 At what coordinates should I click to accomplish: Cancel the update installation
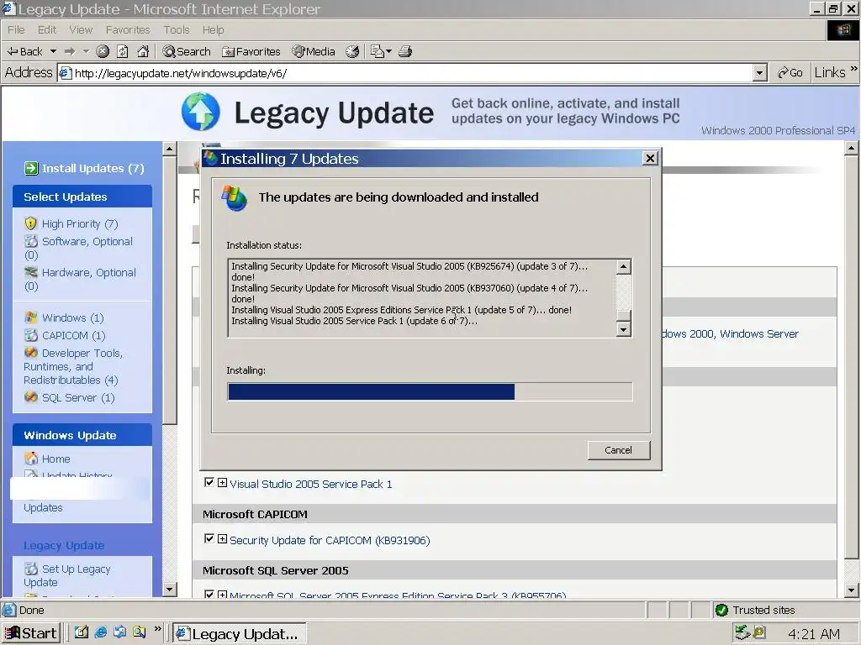(618, 450)
